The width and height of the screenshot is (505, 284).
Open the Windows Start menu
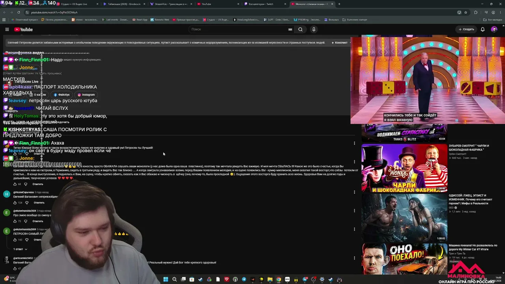tap(166, 280)
